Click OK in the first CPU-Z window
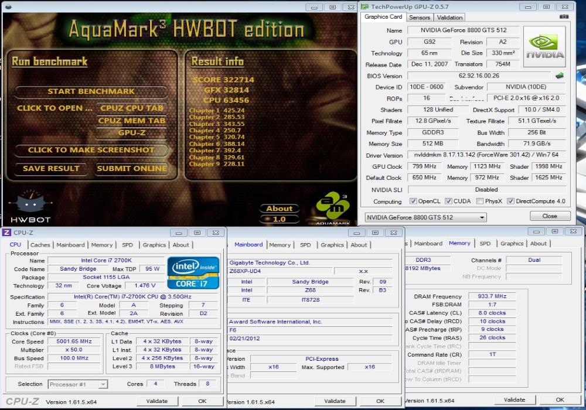Image resolution: width=586 pixels, height=410 pixels. (x=202, y=401)
